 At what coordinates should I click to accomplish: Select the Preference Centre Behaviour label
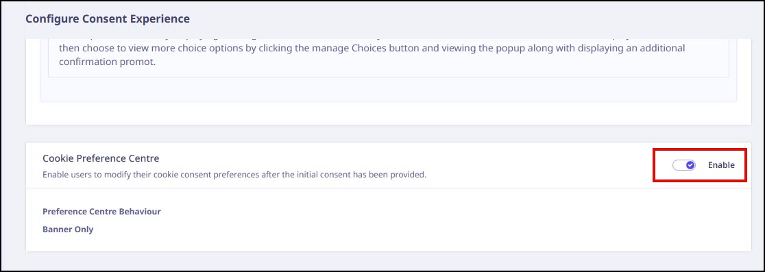101,212
